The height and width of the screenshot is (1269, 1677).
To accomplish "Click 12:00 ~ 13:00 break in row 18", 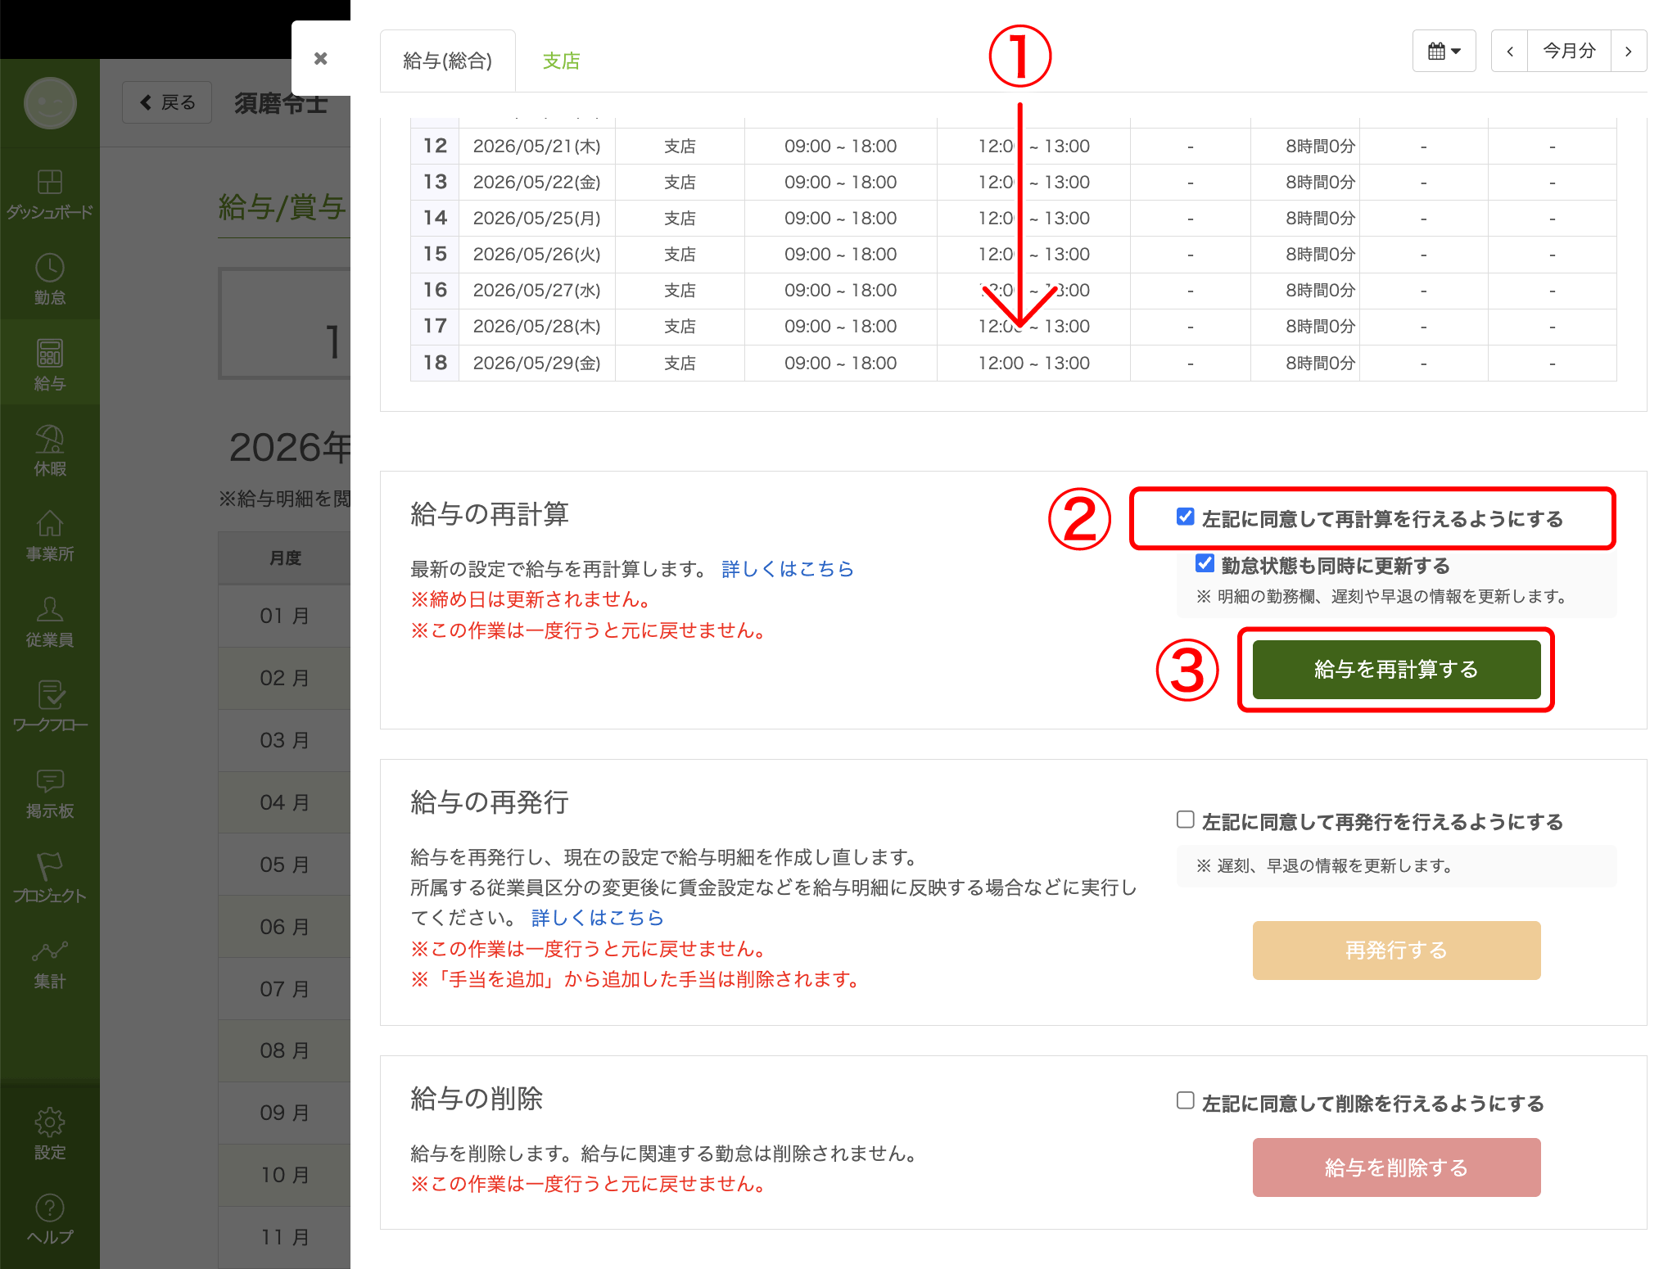I will pos(1033,363).
